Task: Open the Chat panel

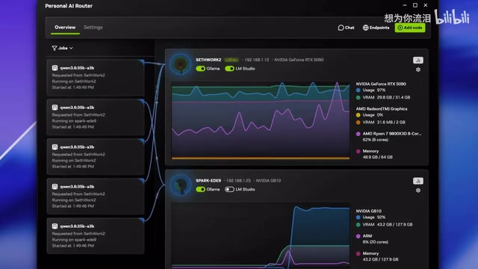Action: [346, 28]
